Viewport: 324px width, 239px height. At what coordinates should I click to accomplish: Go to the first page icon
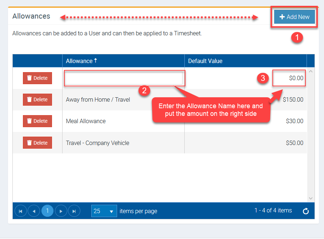pyautogui.click(x=20, y=211)
